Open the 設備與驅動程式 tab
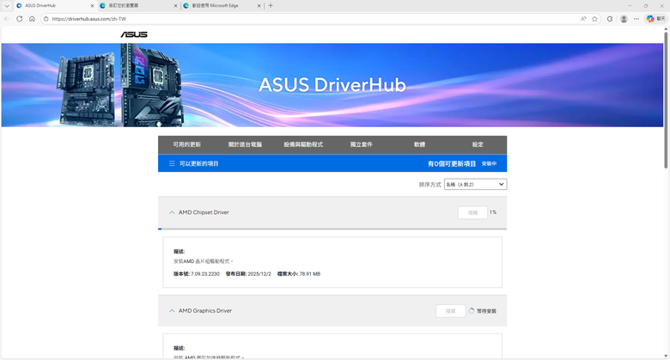The width and height of the screenshot is (670, 360). (303, 144)
